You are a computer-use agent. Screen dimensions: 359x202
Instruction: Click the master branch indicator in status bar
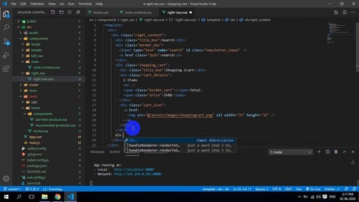tap(12, 189)
